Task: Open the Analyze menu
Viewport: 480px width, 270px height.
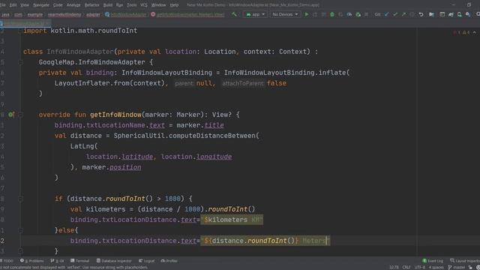Action: pyautogui.click(x=73, y=5)
